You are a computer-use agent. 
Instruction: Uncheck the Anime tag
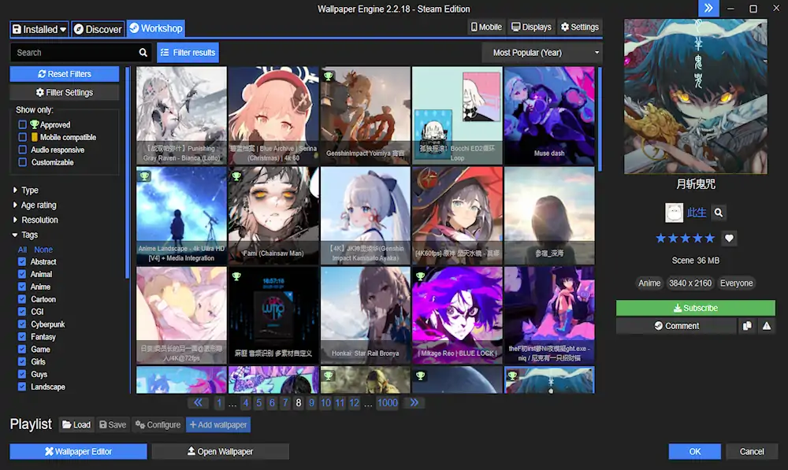click(22, 287)
